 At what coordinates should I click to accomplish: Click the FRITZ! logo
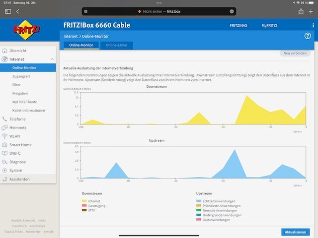pyautogui.click(x=26, y=30)
